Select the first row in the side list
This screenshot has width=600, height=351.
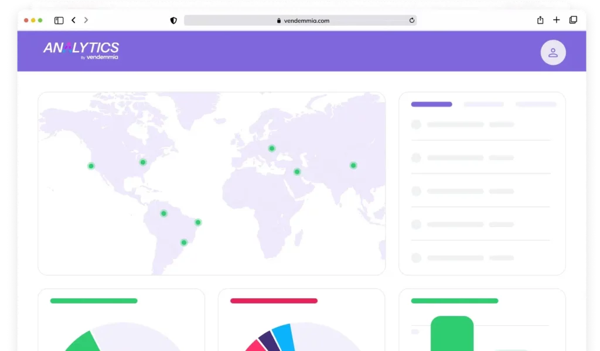click(480, 125)
